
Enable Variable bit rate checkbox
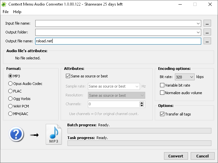point(162,85)
